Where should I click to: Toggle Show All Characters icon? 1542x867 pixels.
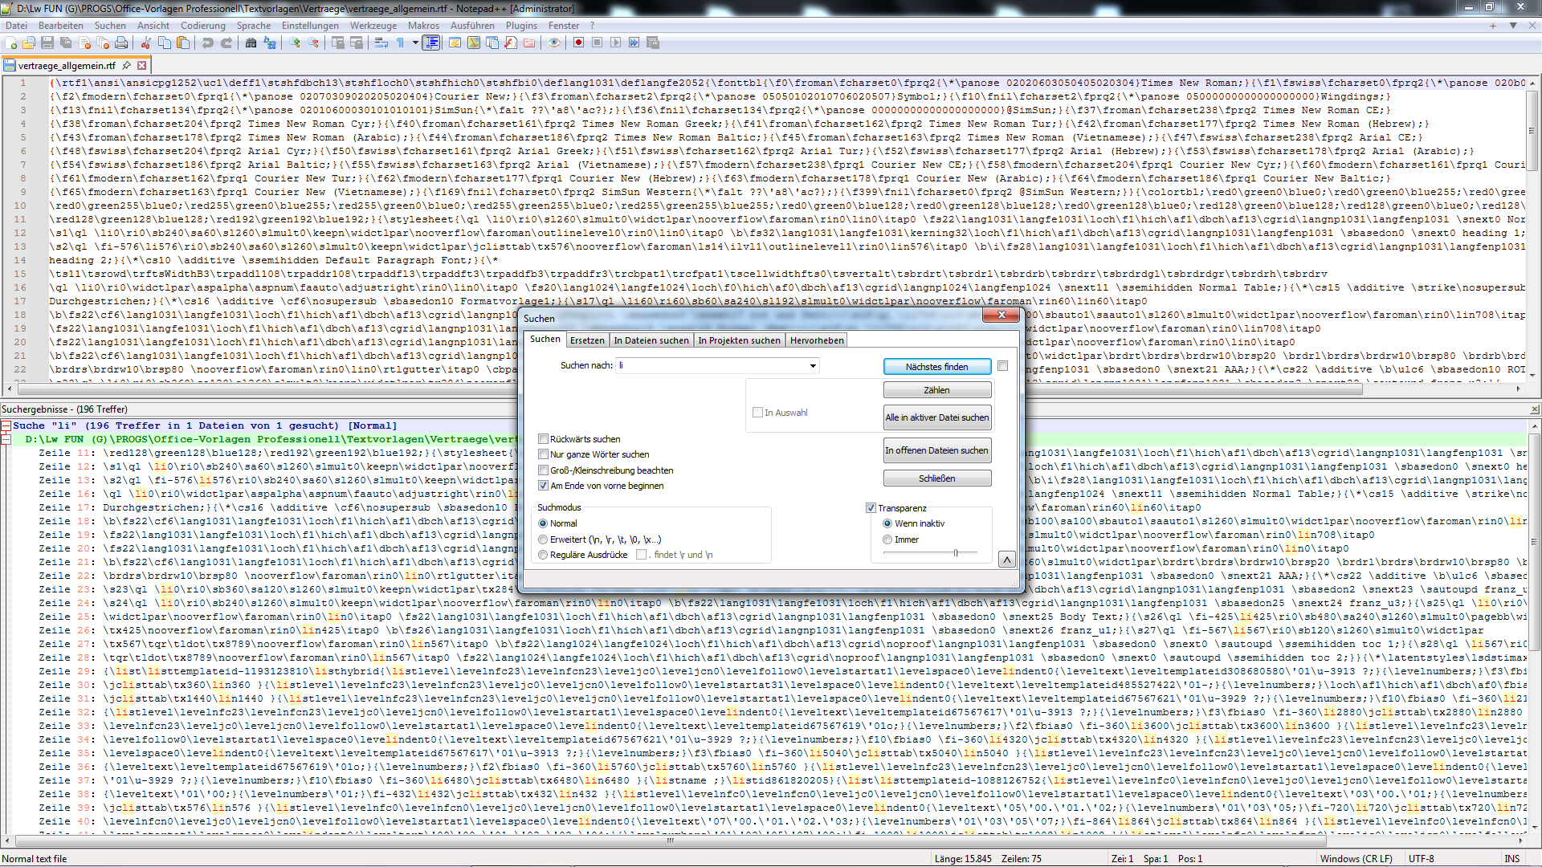(x=401, y=43)
